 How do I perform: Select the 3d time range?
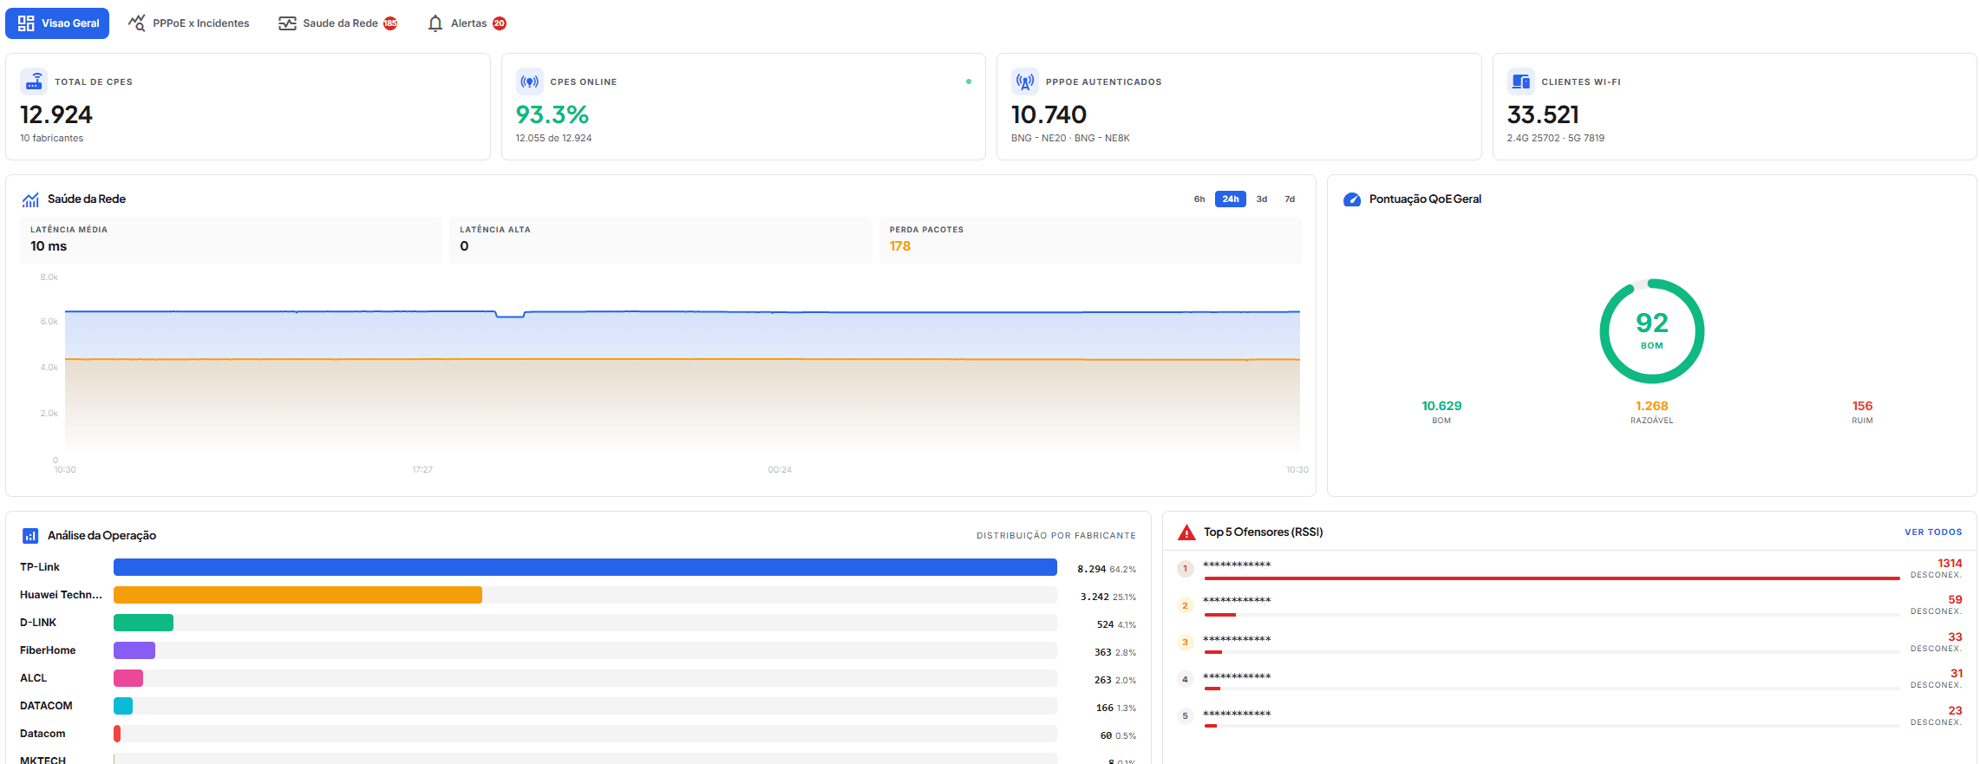[1262, 199]
